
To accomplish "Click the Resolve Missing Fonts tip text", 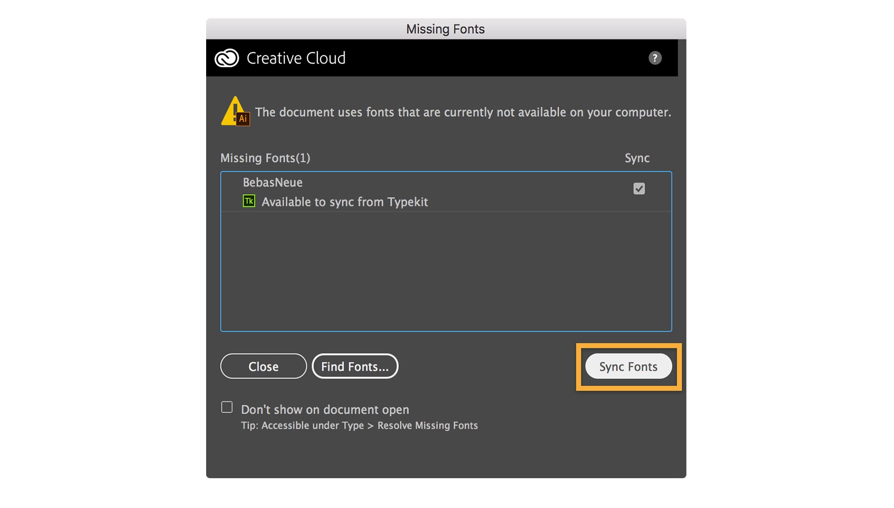I will pos(360,426).
